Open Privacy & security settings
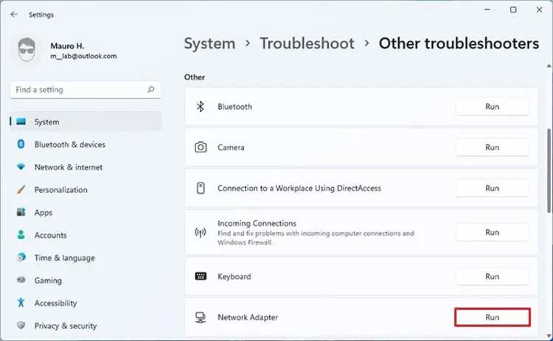Image resolution: width=553 pixels, height=341 pixels. click(86, 326)
